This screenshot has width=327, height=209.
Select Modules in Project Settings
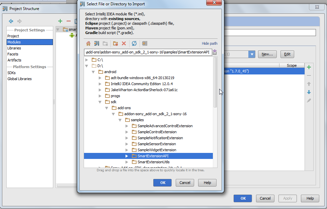click(30, 42)
